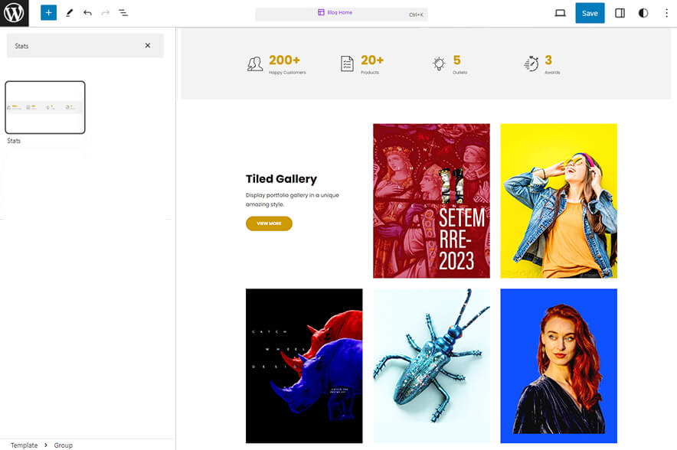Open the Blog Home command palette

tap(341, 13)
